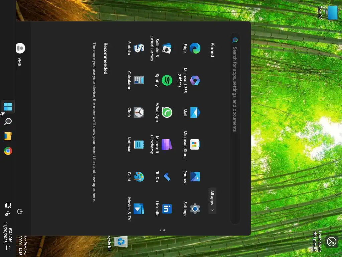Open WhatsApp pinned app
Screen dimensions: 342x257
[164, 112]
